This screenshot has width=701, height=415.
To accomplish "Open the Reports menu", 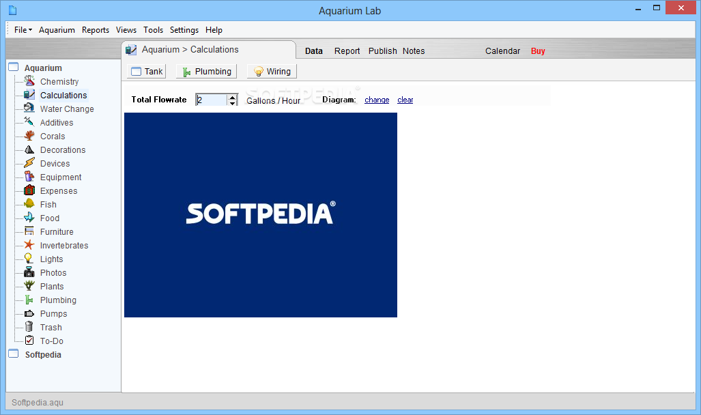I will [x=96, y=30].
